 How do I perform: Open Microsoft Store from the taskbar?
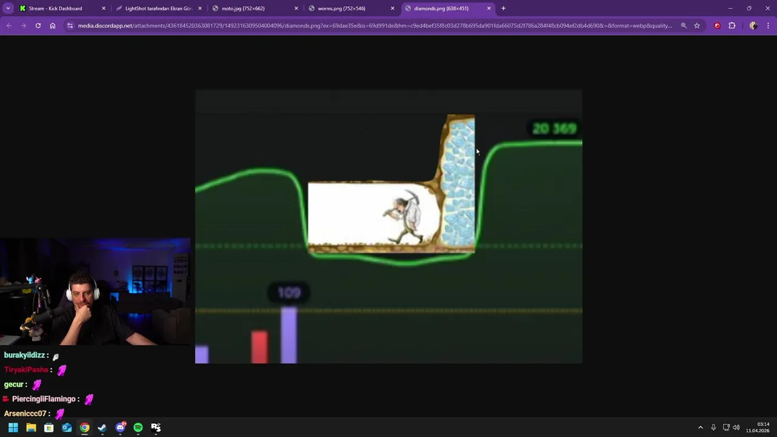point(49,427)
